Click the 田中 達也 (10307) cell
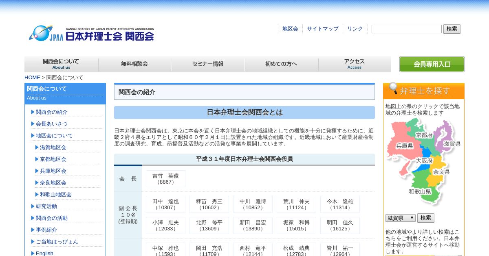This screenshot has width=489, height=256. coord(165,204)
